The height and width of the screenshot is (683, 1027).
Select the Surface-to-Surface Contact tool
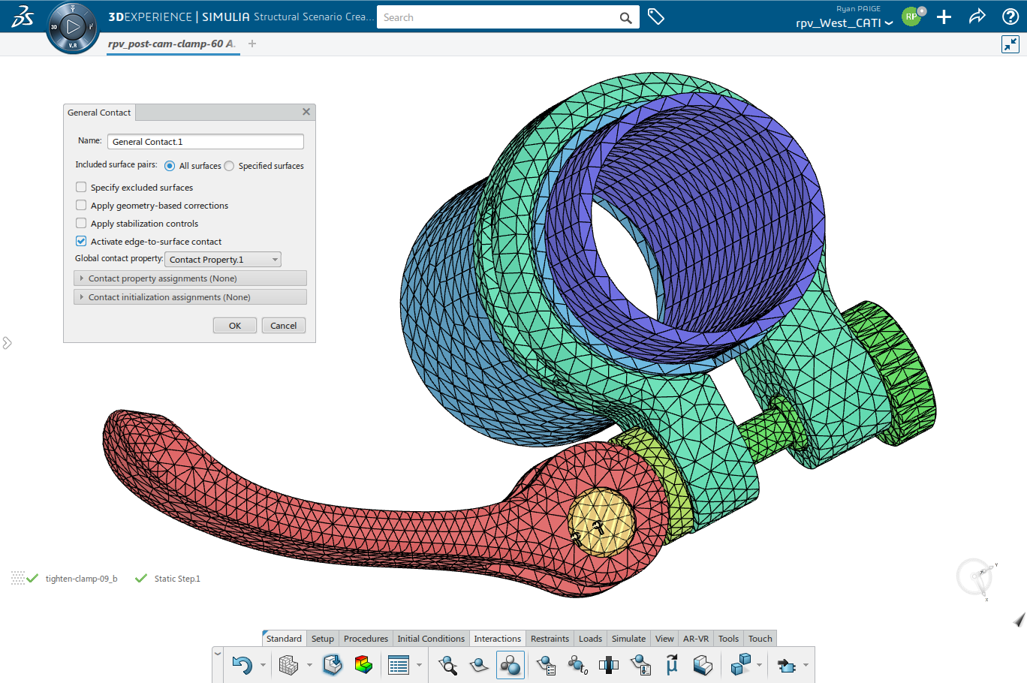(x=479, y=665)
